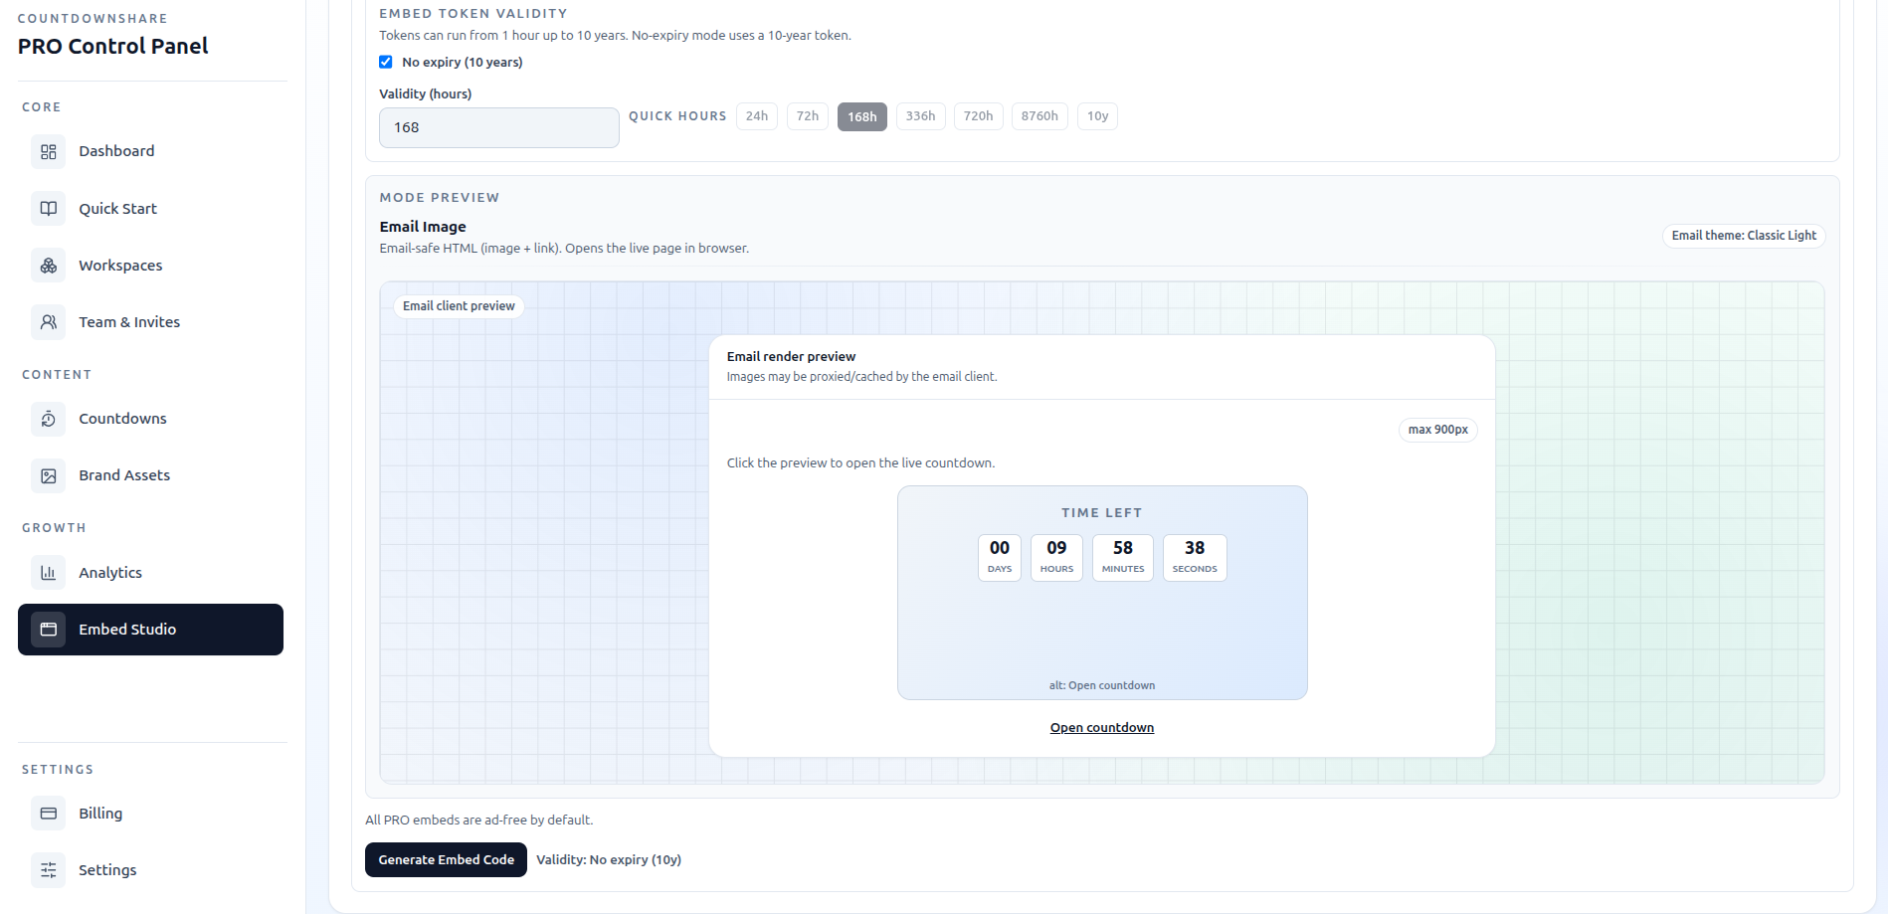
Task: Select the 720h quick hours chip
Action: (978, 116)
